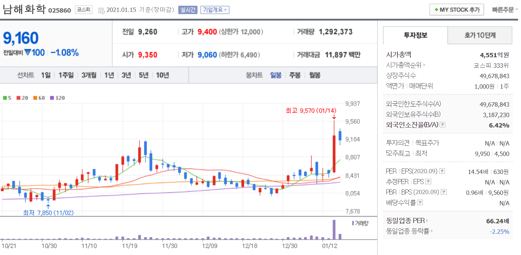Switch candle chart to 주봉
521x255 pixels.
tap(295, 75)
